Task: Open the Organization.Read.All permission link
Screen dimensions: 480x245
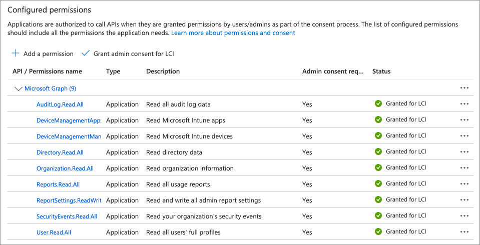Action: 65,168
